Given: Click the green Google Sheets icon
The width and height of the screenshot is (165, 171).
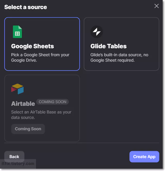Looking at the screenshot, I should click(17, 32).
